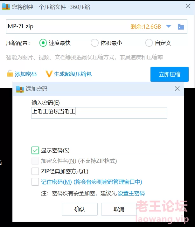Open the save location dropdown arrow
195x227 pixels.
tap(168, 26)
